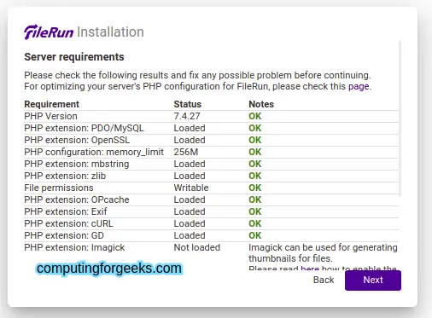Click the Next button
This screenshot has width=432, height=318.
[x=373, y=280]
